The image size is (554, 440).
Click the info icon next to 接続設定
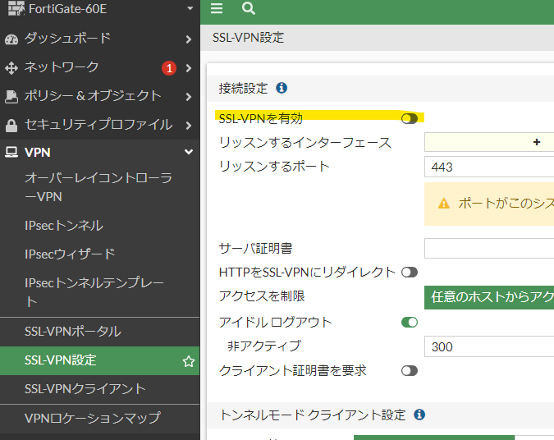[282, 88]
